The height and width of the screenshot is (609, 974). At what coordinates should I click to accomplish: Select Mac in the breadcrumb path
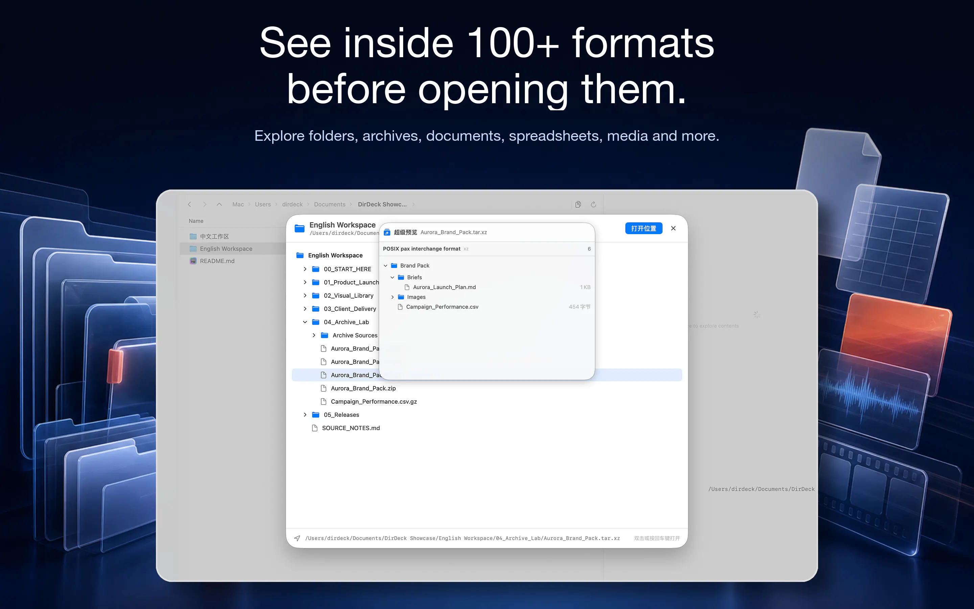click(238, 204)
